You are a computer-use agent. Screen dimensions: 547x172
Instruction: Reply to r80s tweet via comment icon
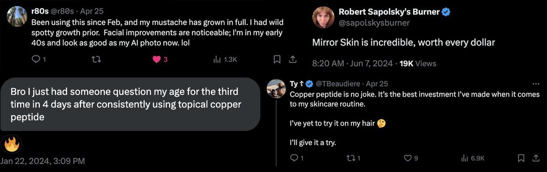tap(37, 60)
